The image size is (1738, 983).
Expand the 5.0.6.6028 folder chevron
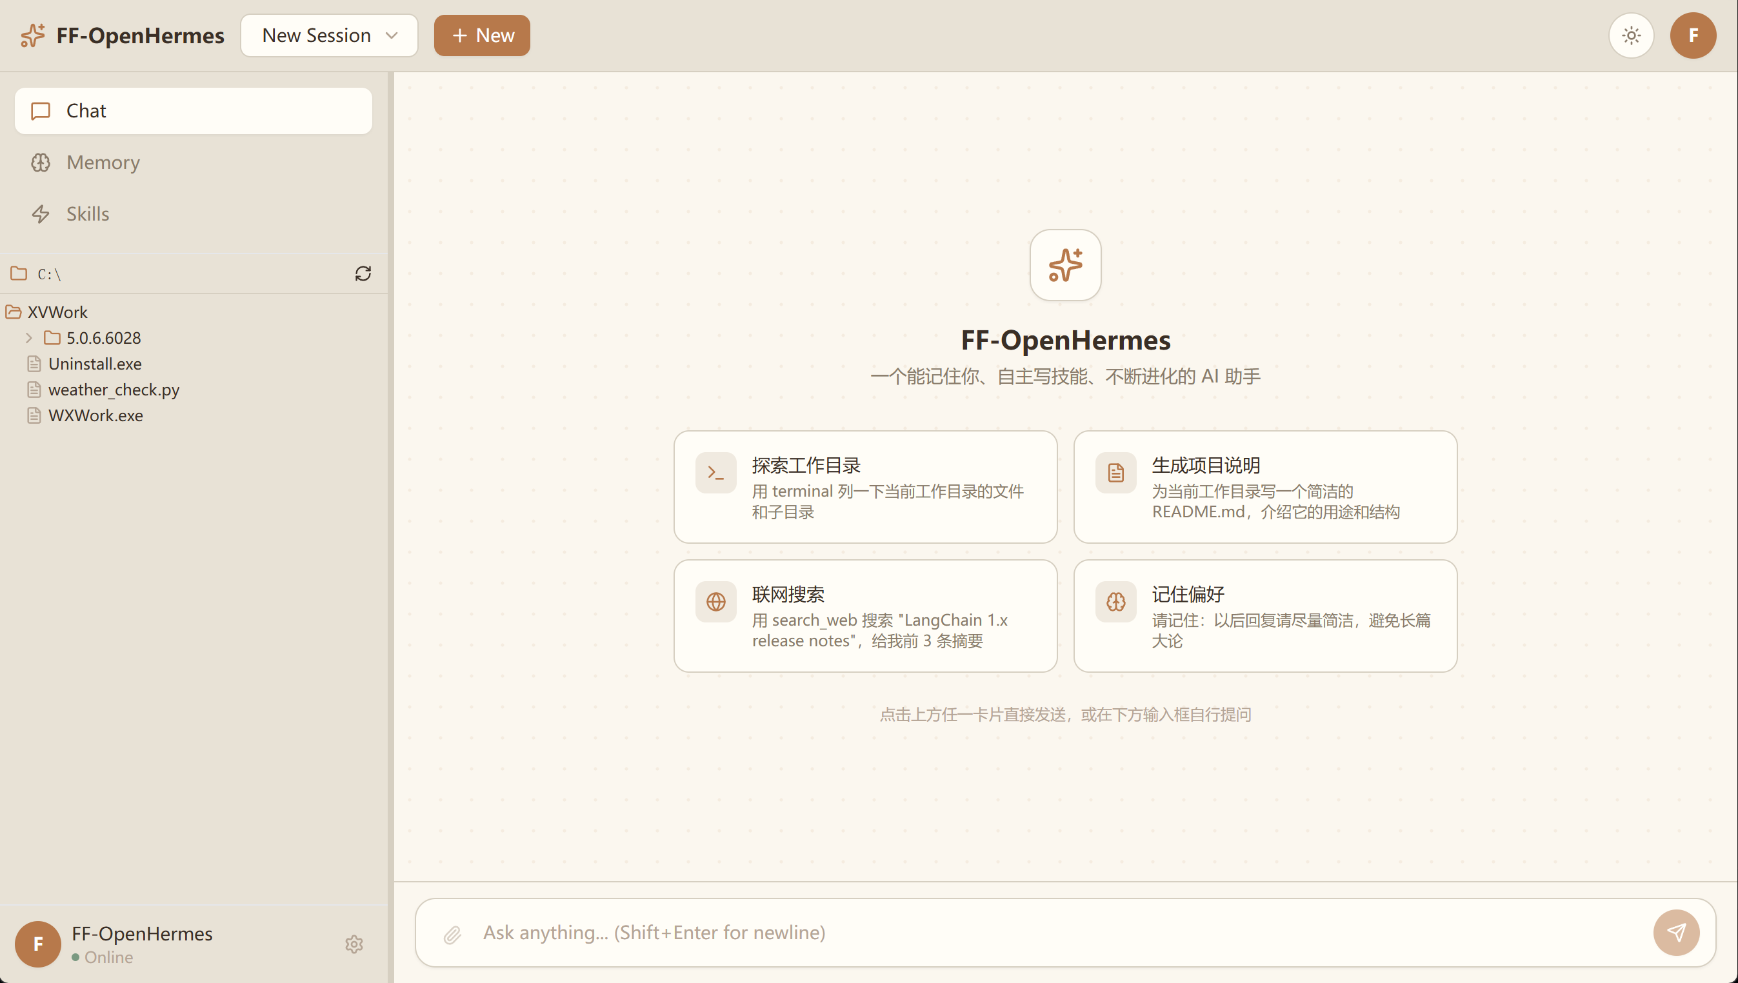point(29,337)
